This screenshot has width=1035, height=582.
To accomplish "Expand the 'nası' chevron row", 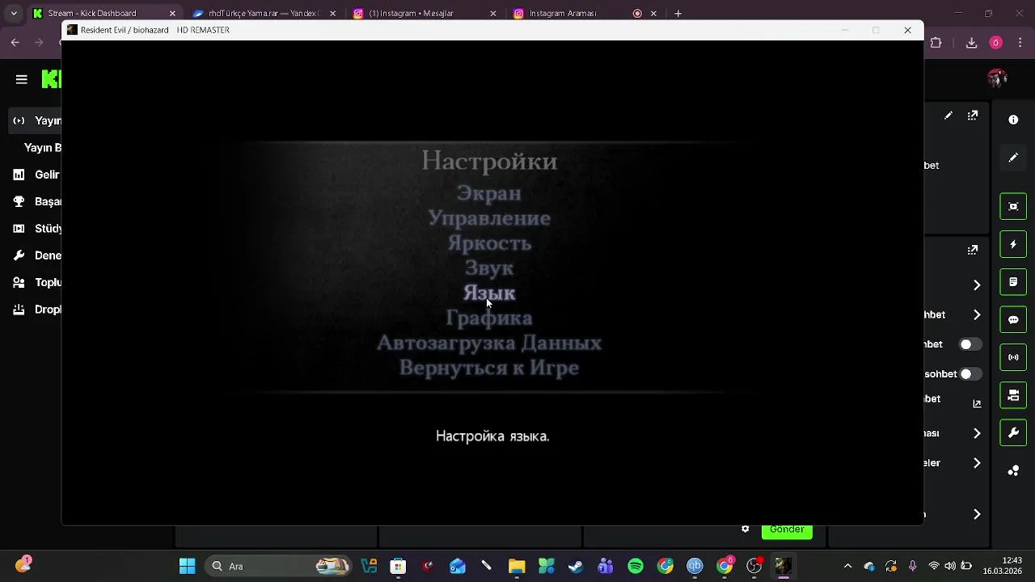I will 977,433.
